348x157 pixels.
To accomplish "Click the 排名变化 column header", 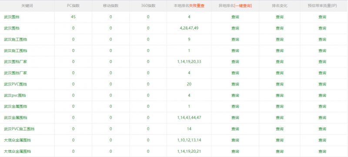I will [x=279, y=6].
